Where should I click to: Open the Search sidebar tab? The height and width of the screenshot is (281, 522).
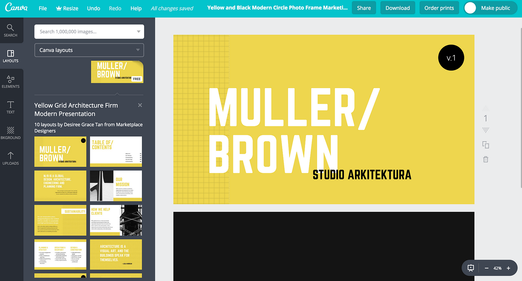click(x=10, y=31)
